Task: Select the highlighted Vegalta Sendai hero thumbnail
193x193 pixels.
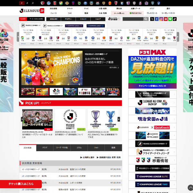Action: 42,92
